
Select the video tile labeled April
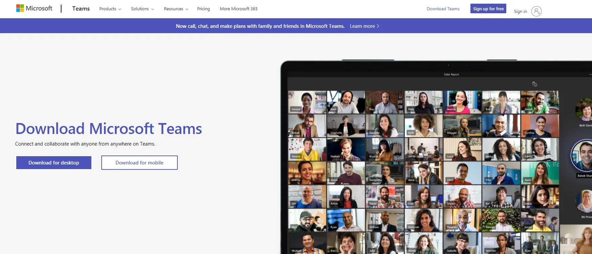point(540,173)
